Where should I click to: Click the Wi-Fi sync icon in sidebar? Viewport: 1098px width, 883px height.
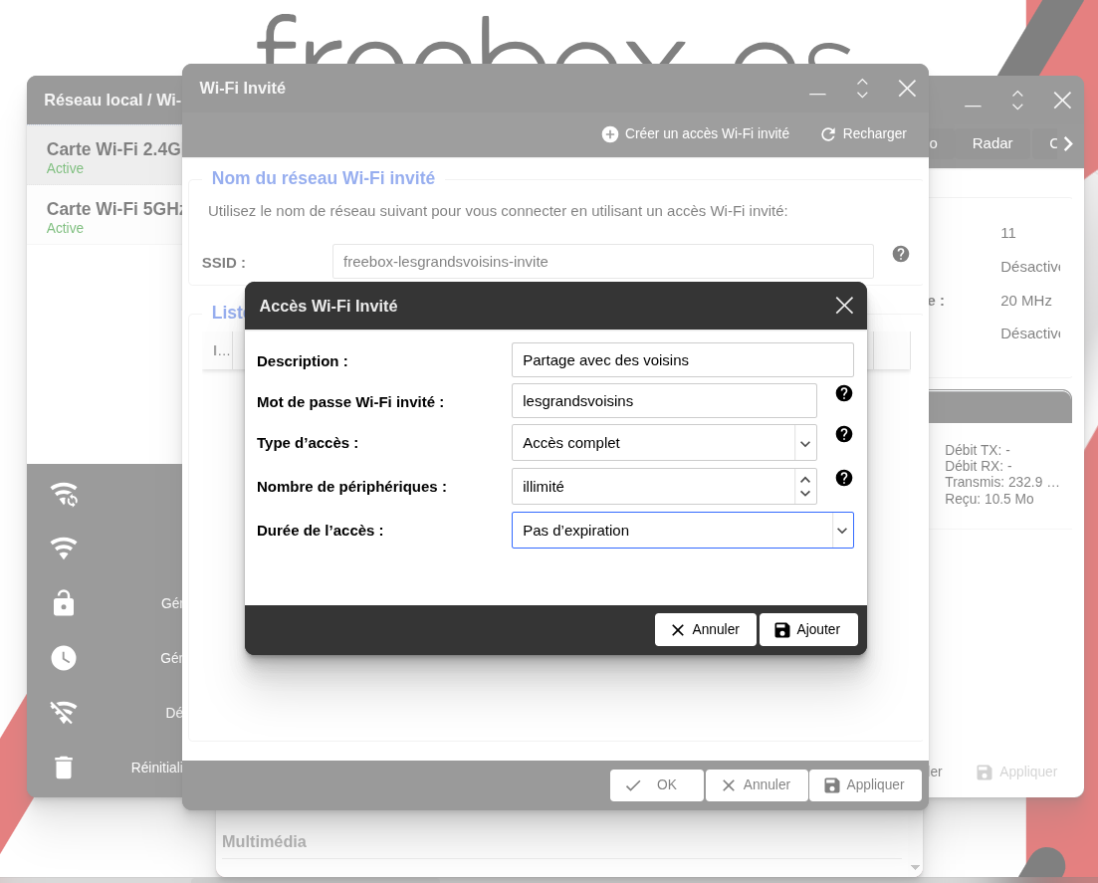(x=64, y=495)
